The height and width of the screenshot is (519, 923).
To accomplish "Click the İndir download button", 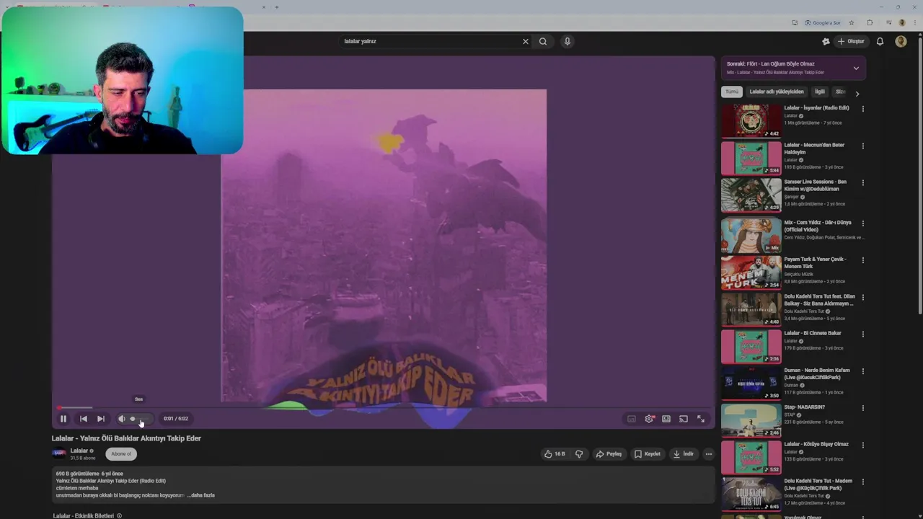I will (684, 454).
